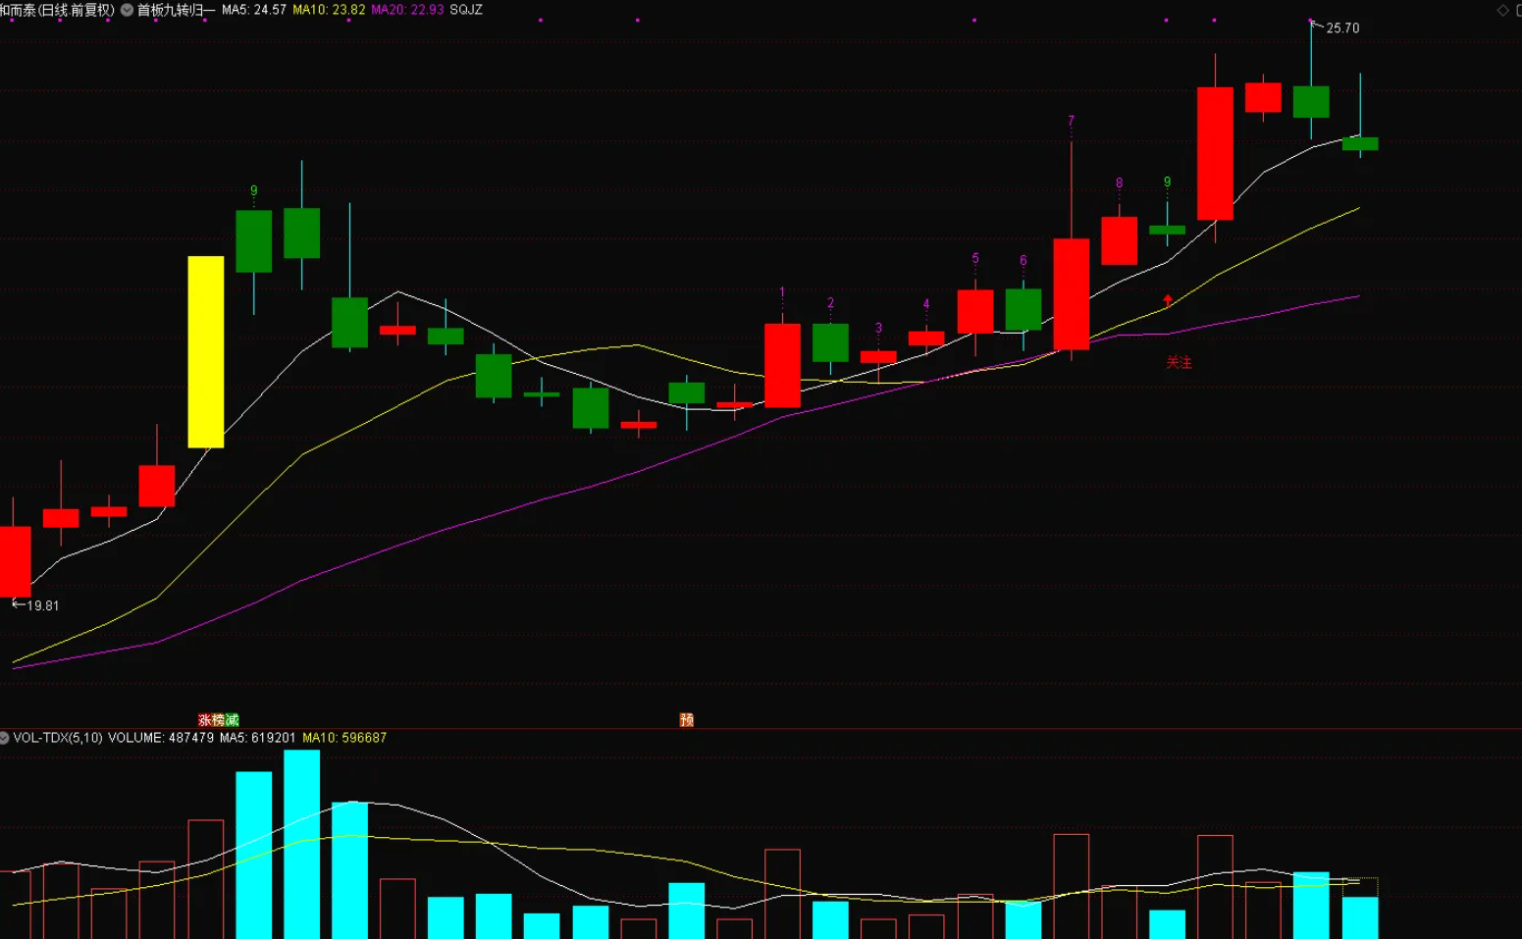Open dropdown beside 首板九转归一 indicator name

coord(127,10)
